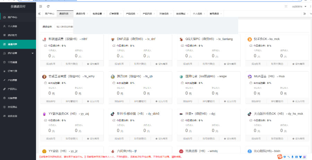The image size is (312, 160).
Task: Switch to the 常用通道 tab
Action: [214, 14]
